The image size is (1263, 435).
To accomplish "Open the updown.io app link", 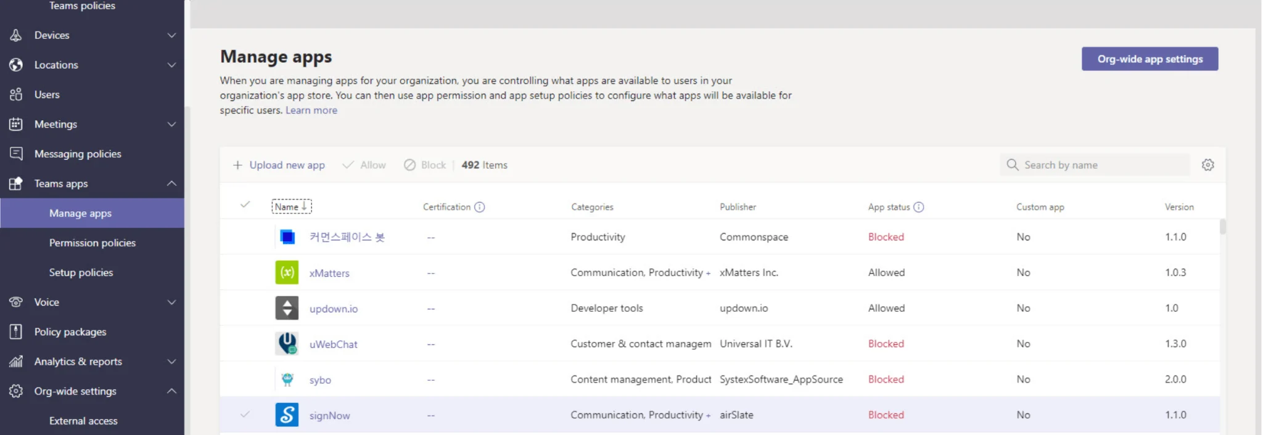I will point(334,309).
